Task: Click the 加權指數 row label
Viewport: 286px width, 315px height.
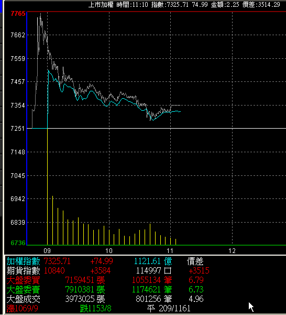Action: click(23, 261)
